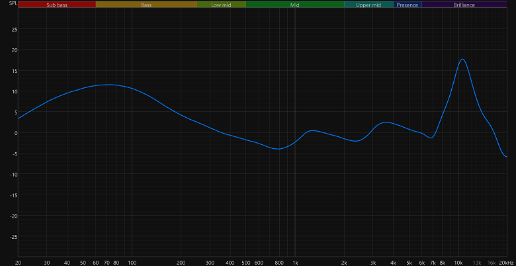This screenshot has height=266, width=516.
Task: Select the green Mid band bar
Action: point(294,5)
